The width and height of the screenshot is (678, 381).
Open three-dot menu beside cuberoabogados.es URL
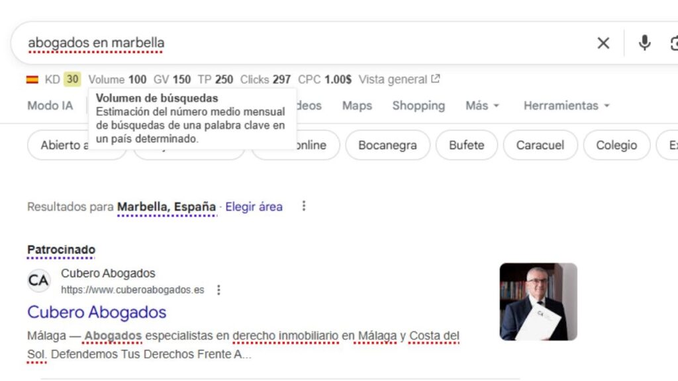point(218,290)
